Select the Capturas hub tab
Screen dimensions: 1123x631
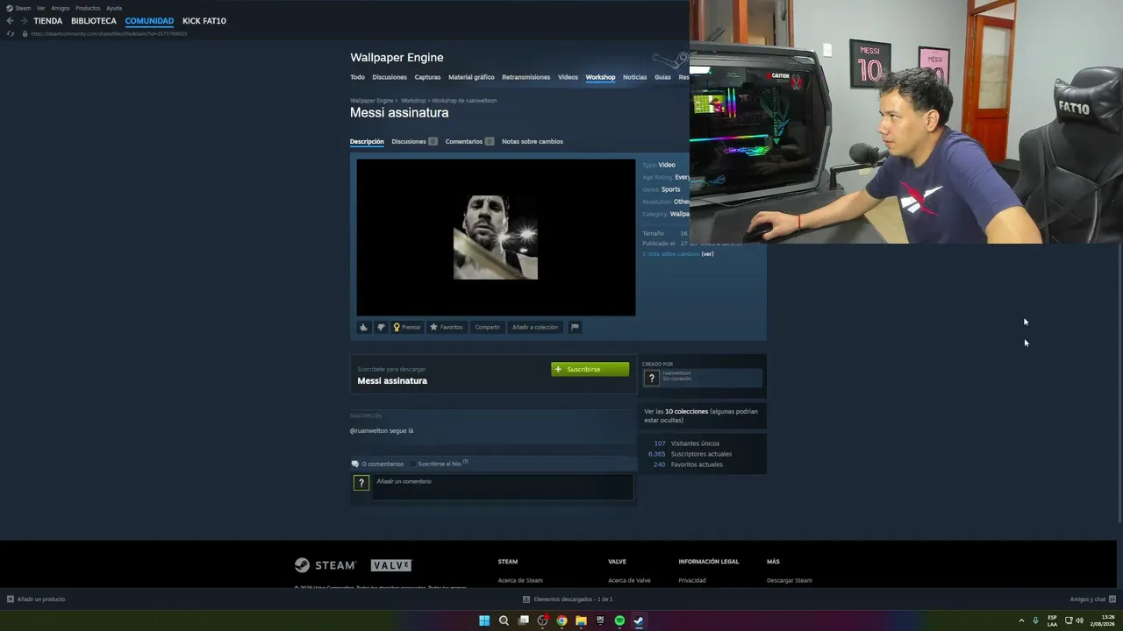(x=427, y=77)
